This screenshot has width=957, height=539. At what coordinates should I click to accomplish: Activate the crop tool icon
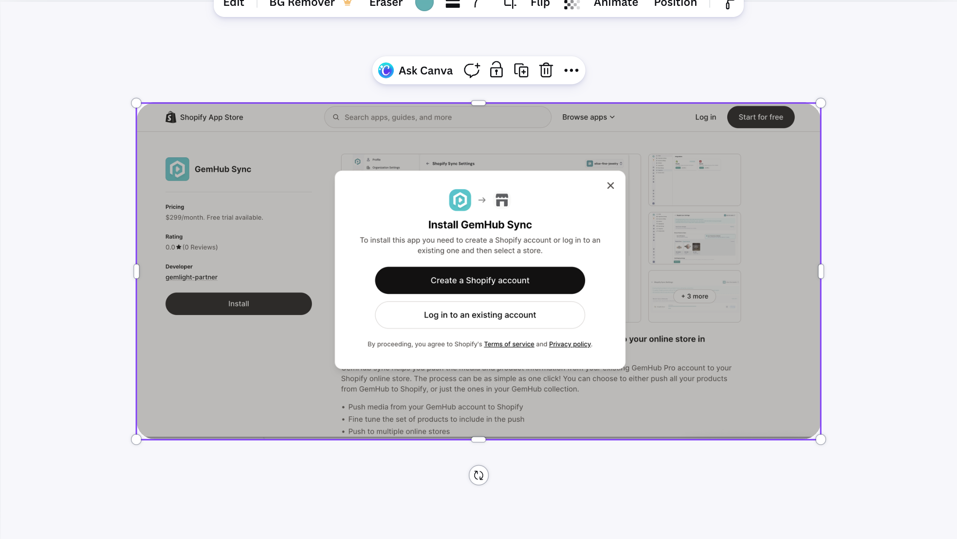[x=510, y=4]
